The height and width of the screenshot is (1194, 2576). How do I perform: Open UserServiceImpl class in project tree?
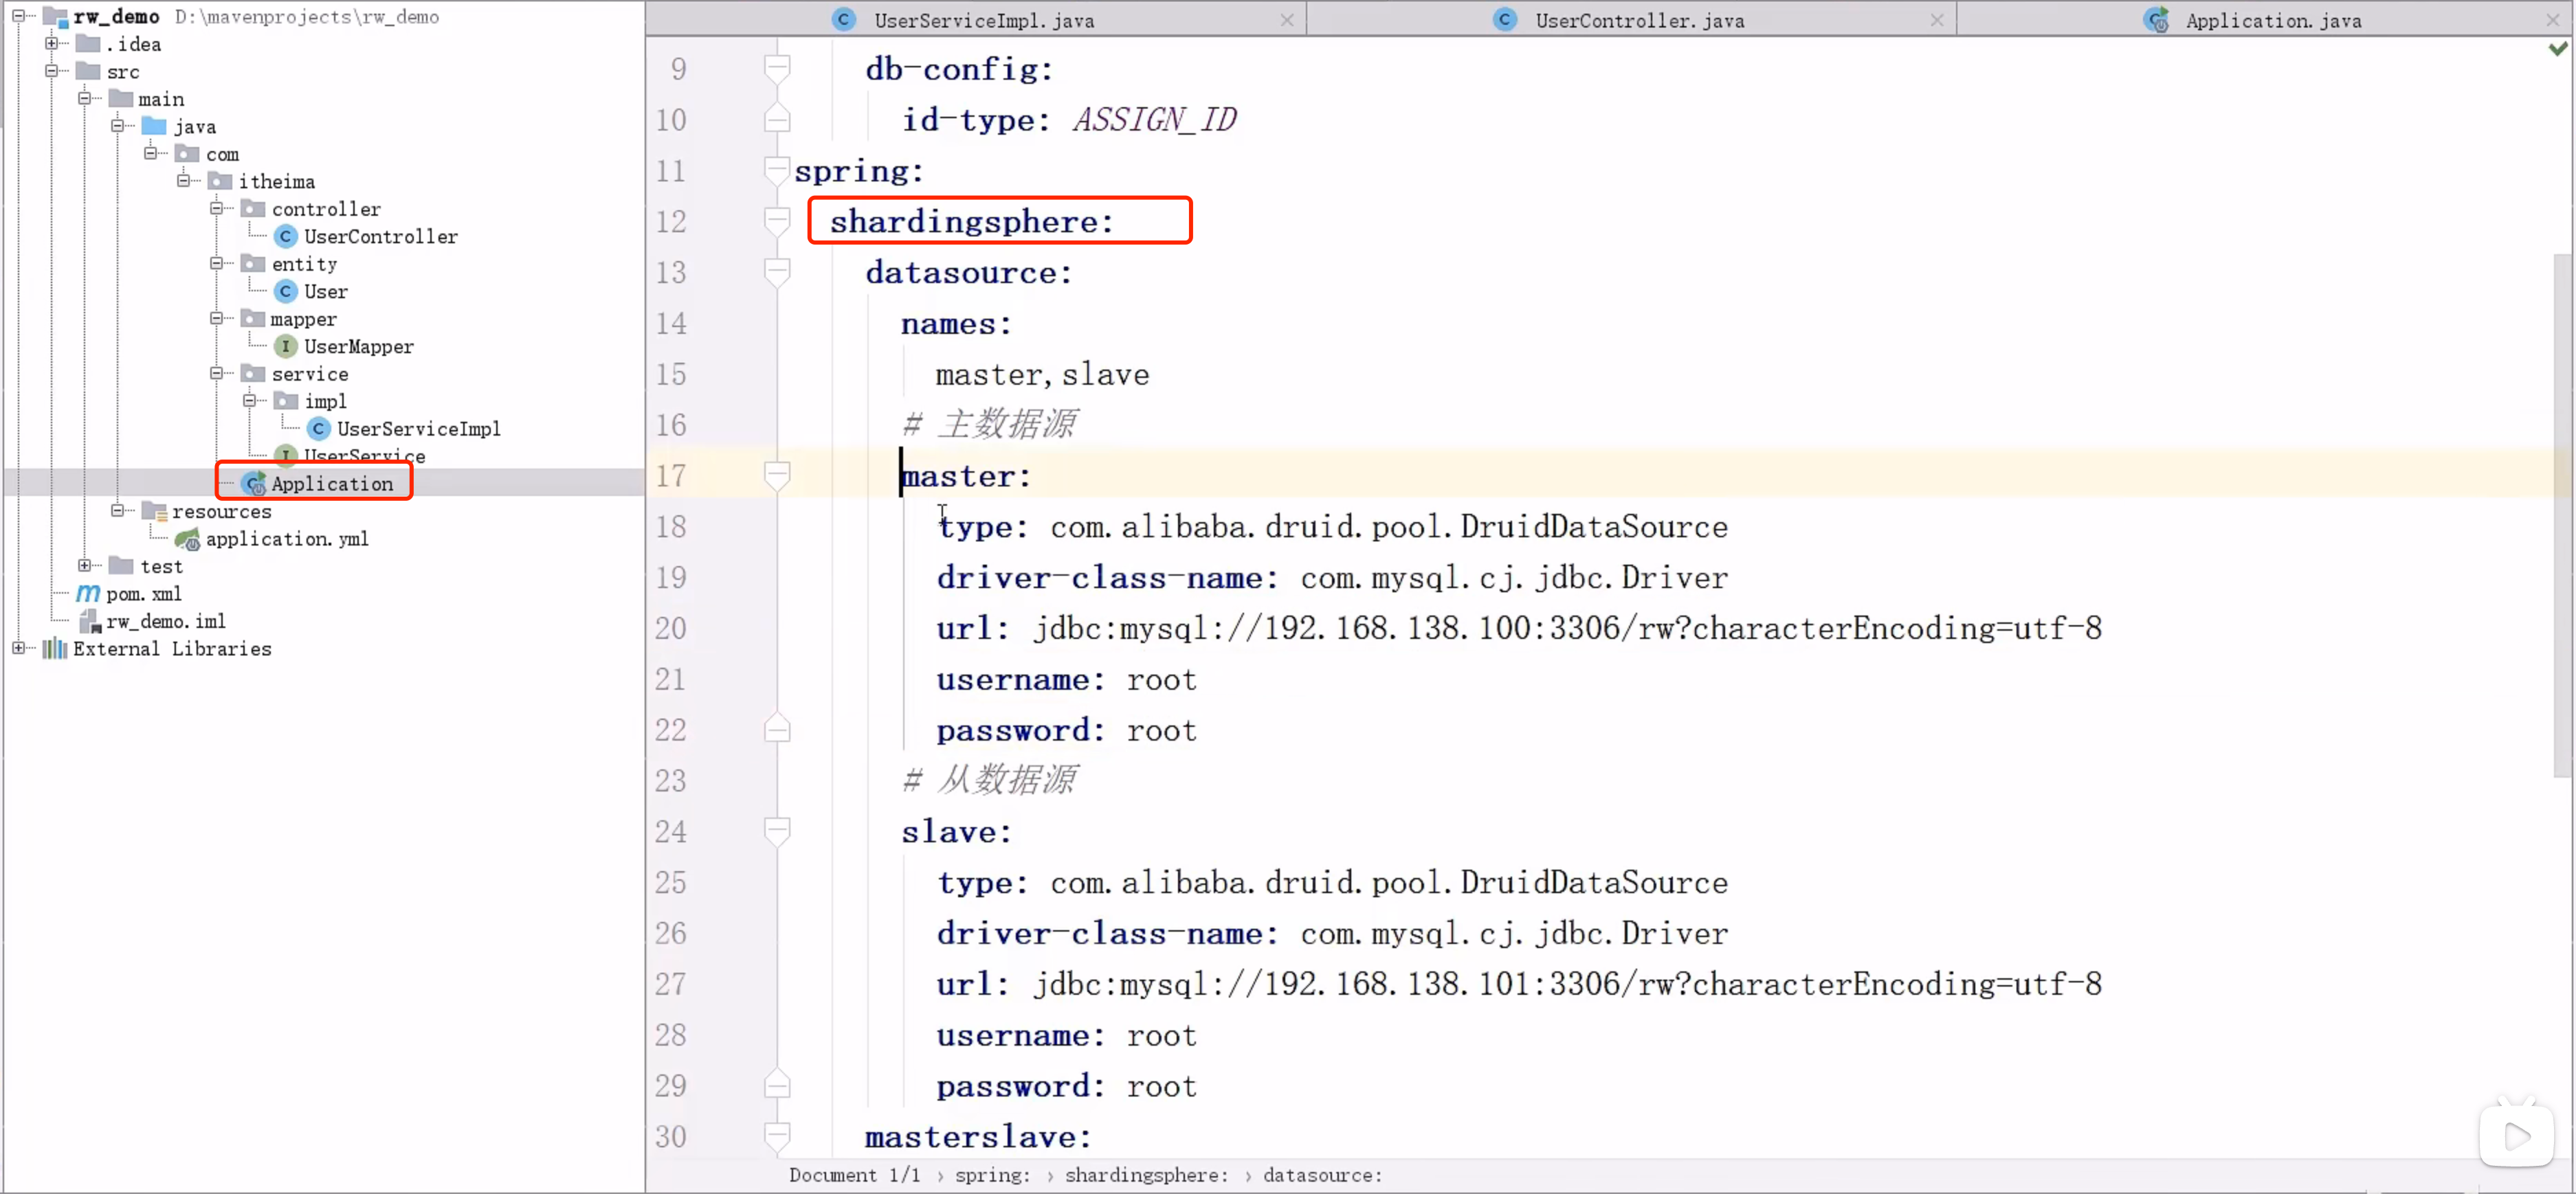417,429
